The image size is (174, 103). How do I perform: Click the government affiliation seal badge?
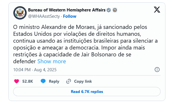point(115,10)
